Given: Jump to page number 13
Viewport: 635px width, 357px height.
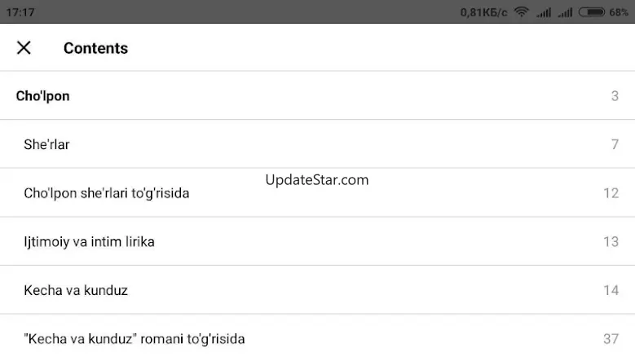Looking at the screenshot, I should pyautogui.click(x=611, y=241).
